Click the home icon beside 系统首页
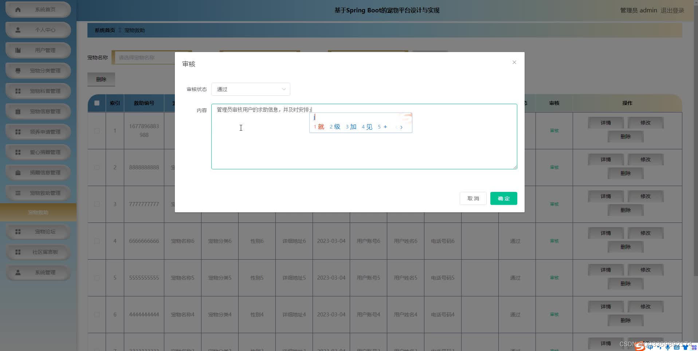The width and height of the screenshot is (698, 351). [18, 9]
